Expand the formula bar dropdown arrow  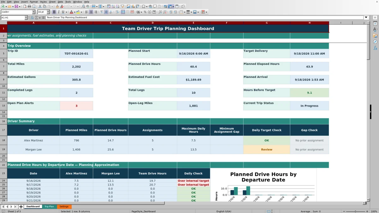point(366,18)
